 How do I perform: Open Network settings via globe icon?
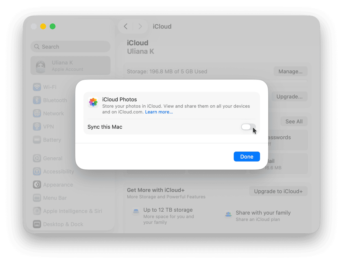pyautogui.click(x=37, y=113)
